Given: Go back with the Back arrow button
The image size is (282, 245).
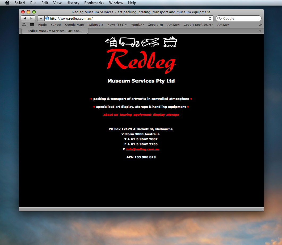Looking at the screenshot, I should click(25, 18).
